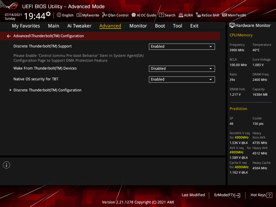This screenshot has width=276, height=207.
Task: Open Native OS security for TBT dropdown
Action: pos(182,79)
